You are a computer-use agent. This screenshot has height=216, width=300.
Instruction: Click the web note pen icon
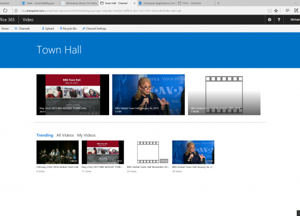[296, 11]
